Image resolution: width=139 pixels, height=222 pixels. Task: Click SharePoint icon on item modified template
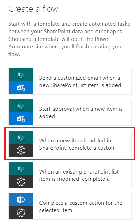(21, 168)
